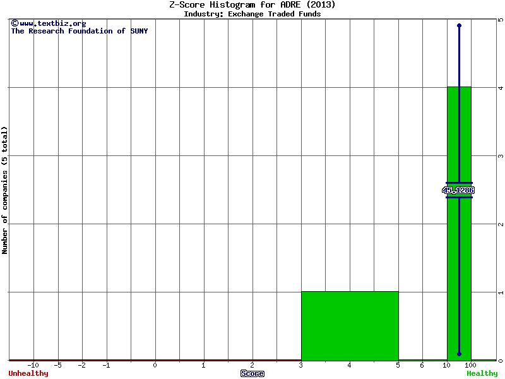The width and height of the screenshot is (505, 379).
Task: Click The Research Foundation of SUNY text
Action: point(79,31)
